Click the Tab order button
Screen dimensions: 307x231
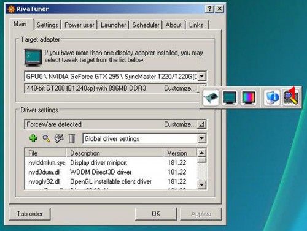coord(29,214)
